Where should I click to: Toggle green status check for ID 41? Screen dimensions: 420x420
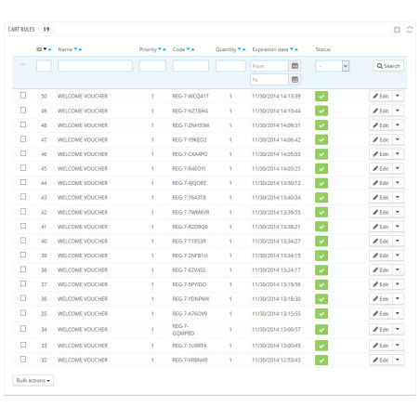click(x=322, y=227)
